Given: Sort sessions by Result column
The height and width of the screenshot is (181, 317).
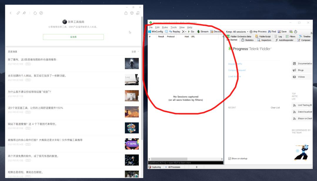Looking at the screenshot, I should tap(161, 36).
